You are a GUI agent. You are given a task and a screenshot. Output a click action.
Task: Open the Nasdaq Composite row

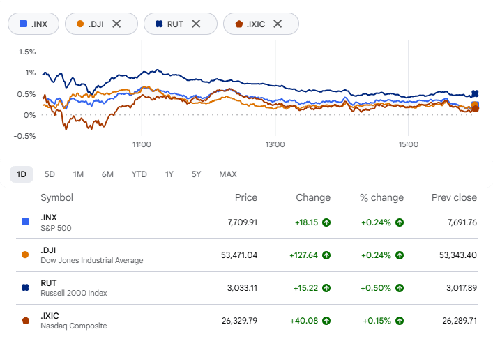pos(247,321)
